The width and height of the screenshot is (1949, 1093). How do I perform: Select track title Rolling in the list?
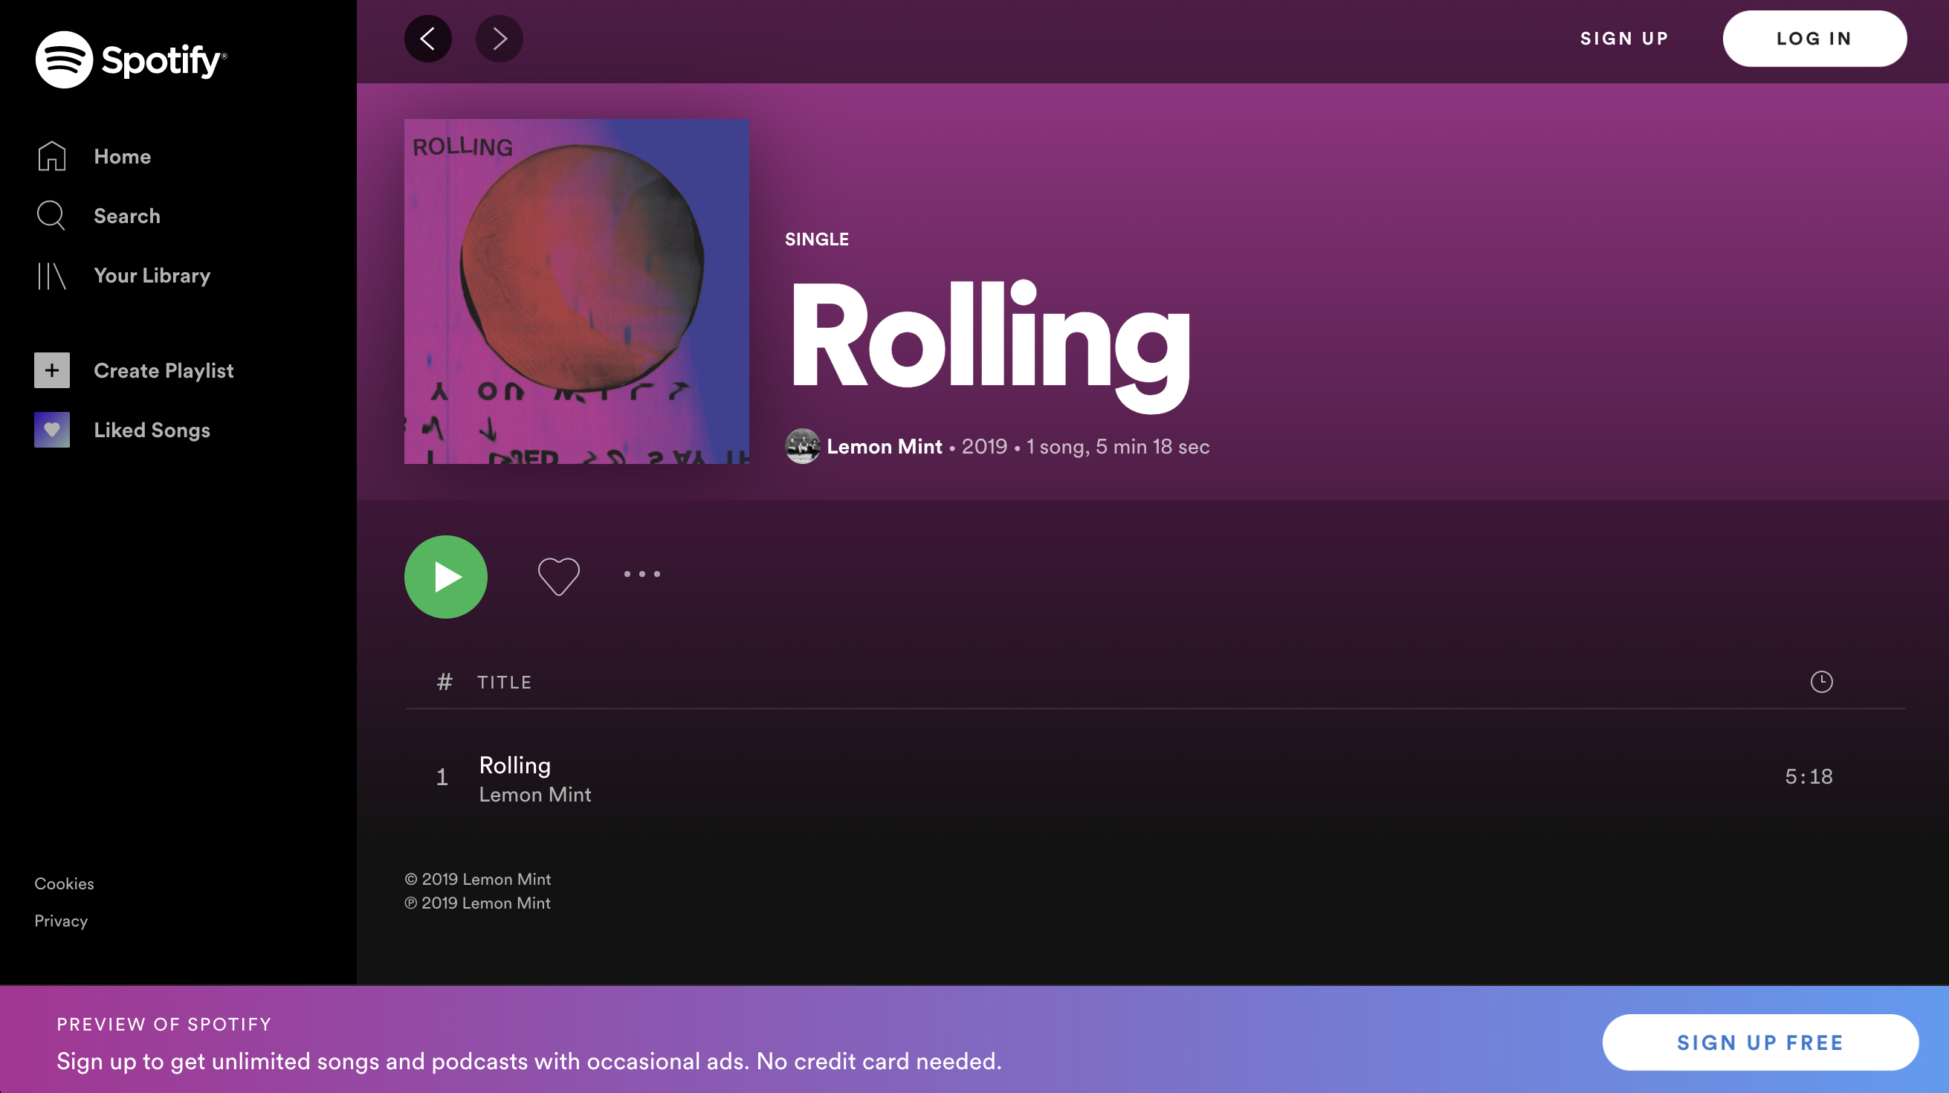[x=514, y=765]
